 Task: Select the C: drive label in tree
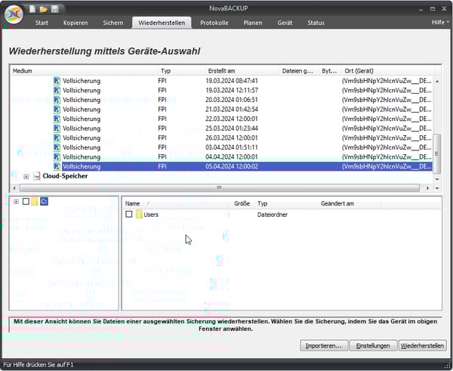click(x=45, y=201)
